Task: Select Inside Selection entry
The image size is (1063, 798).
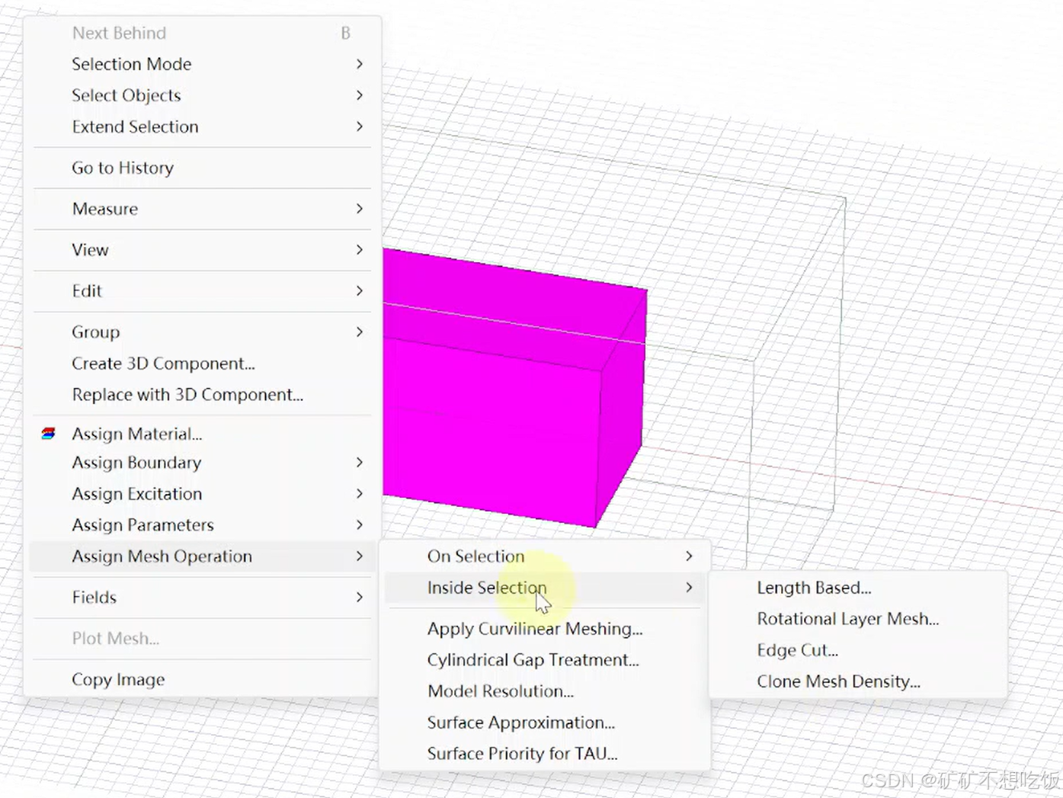Action: pos(544,588)
